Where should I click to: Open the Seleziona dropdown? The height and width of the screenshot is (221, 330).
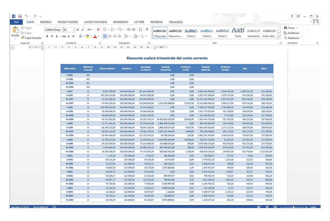(x=292, y=38)
